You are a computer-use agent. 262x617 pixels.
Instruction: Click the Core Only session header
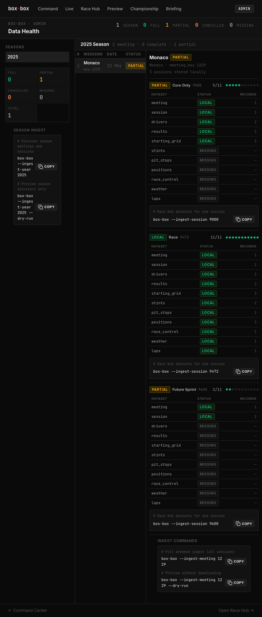[204, 85]
